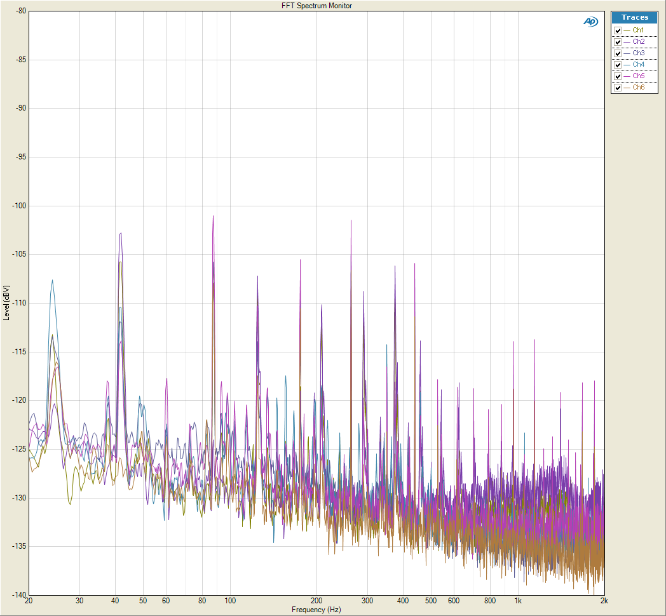Image resolution: width=666 pixels, height=616 pixels.
Task: Select the Ch4 legend label
Action: point(639,65)
